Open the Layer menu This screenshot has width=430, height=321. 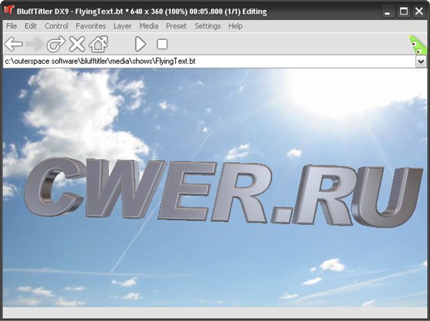(122, 26)
